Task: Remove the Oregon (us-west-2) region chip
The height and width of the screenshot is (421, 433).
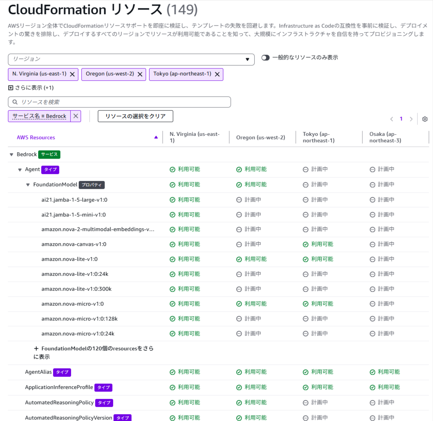Action: tap(140, 74)
